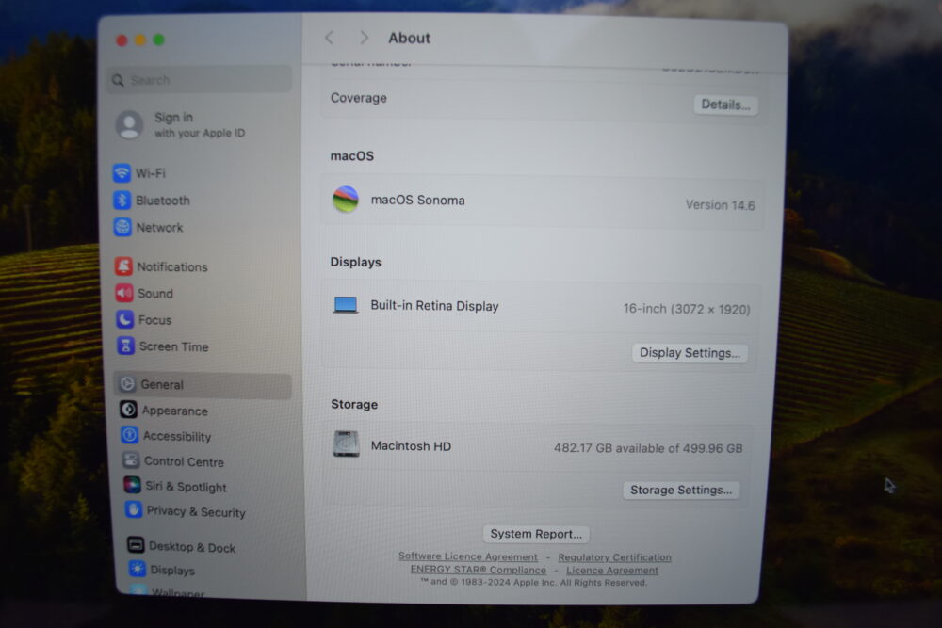Click the Coverage Details... button

725,105
